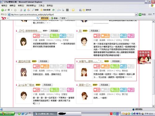Open the 資料夾 folders toolbar button
The image size is (155, 116).
click(x=87, y=10)
